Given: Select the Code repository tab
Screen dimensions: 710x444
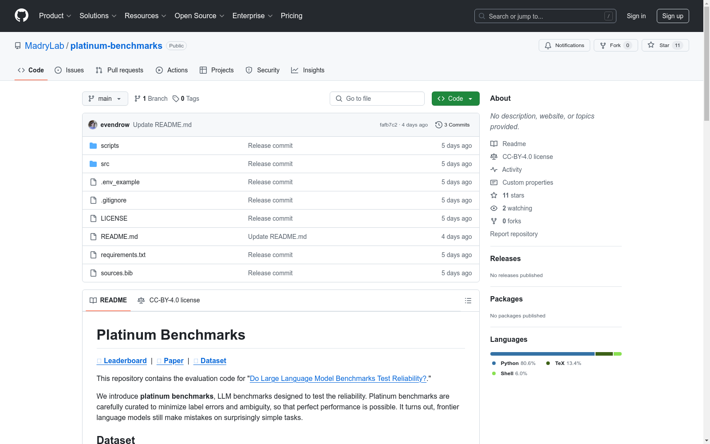Looking at the screenshot, I should tap(31, 70).
